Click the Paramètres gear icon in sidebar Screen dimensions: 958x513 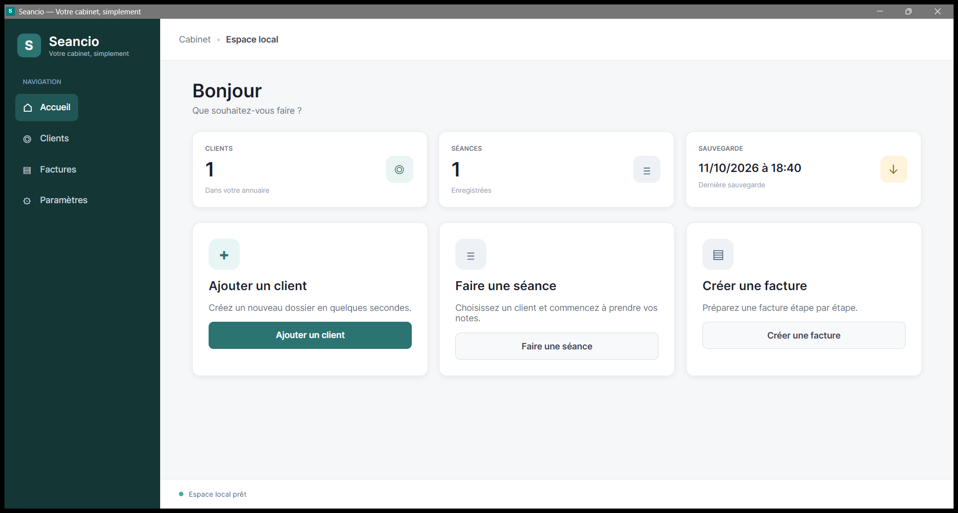pos(27,201)
